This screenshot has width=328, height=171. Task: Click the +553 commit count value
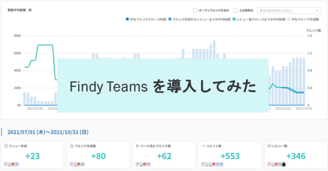tap(230, 156)
